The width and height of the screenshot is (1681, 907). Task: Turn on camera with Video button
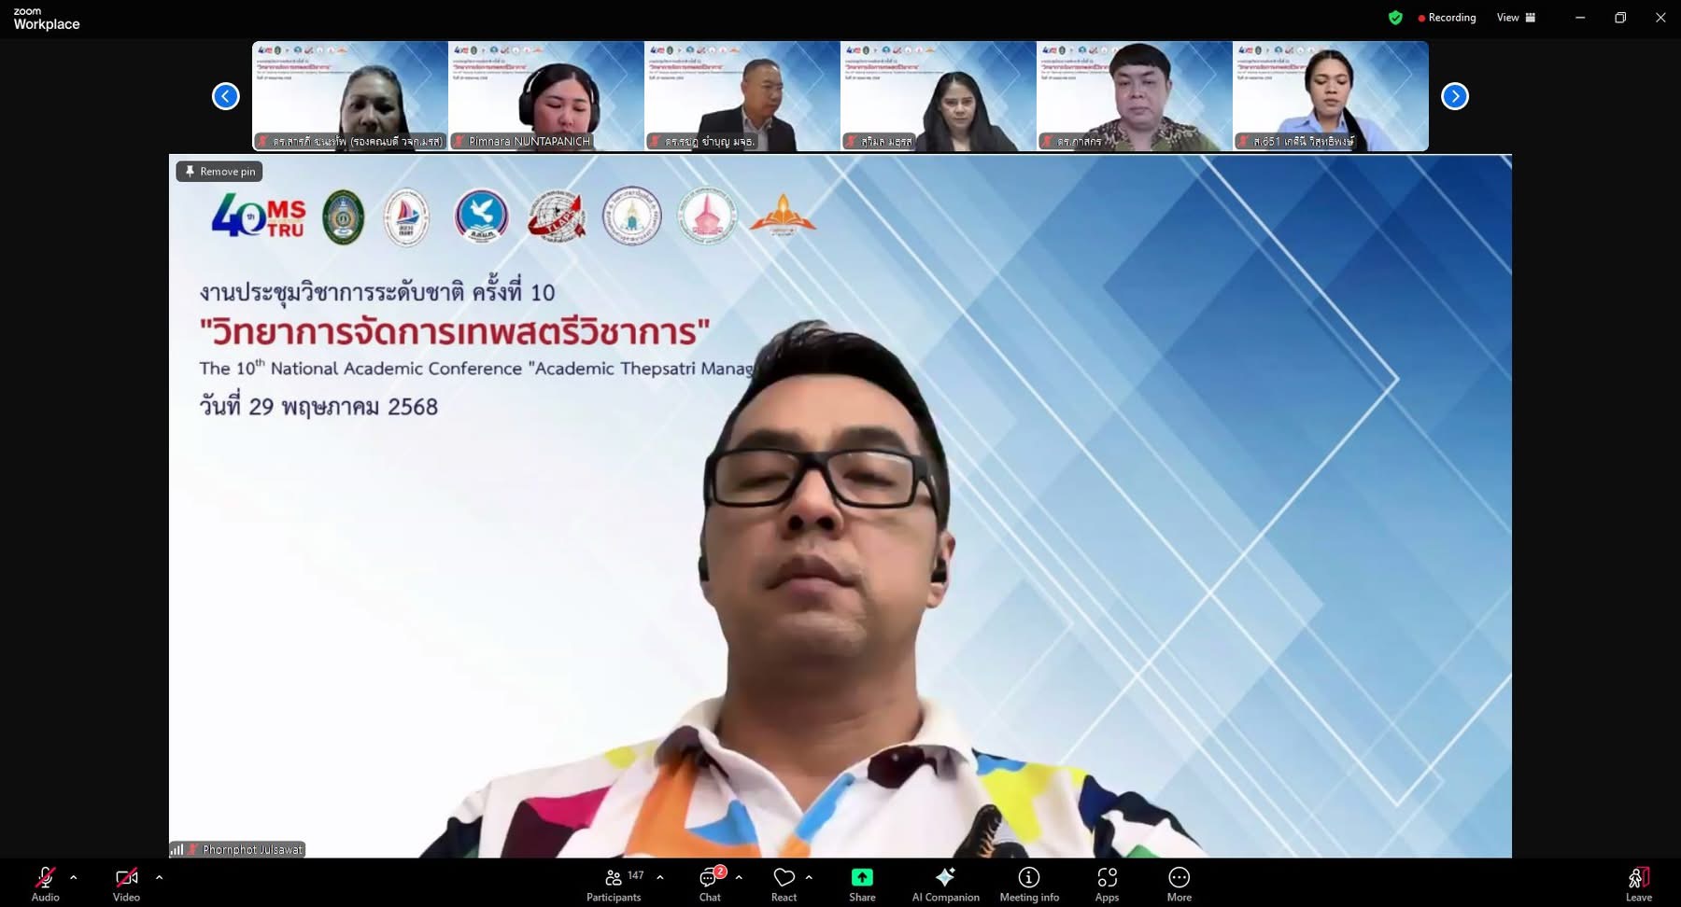126,884
